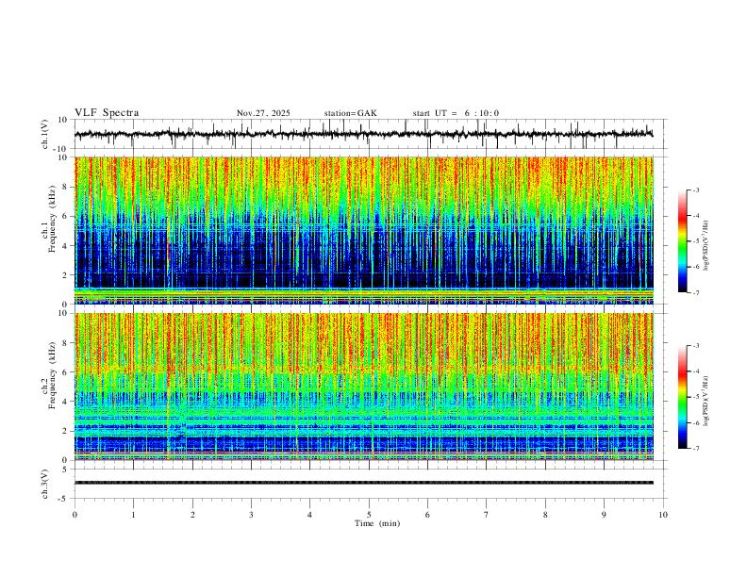Click time axis tick label "2"
The image size is (747, 577).
pyautogui.click(x=192, y=515)
